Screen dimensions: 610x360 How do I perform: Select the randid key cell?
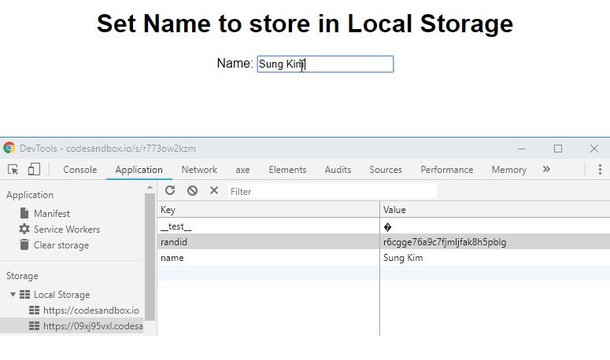click(x=268, y=242)
